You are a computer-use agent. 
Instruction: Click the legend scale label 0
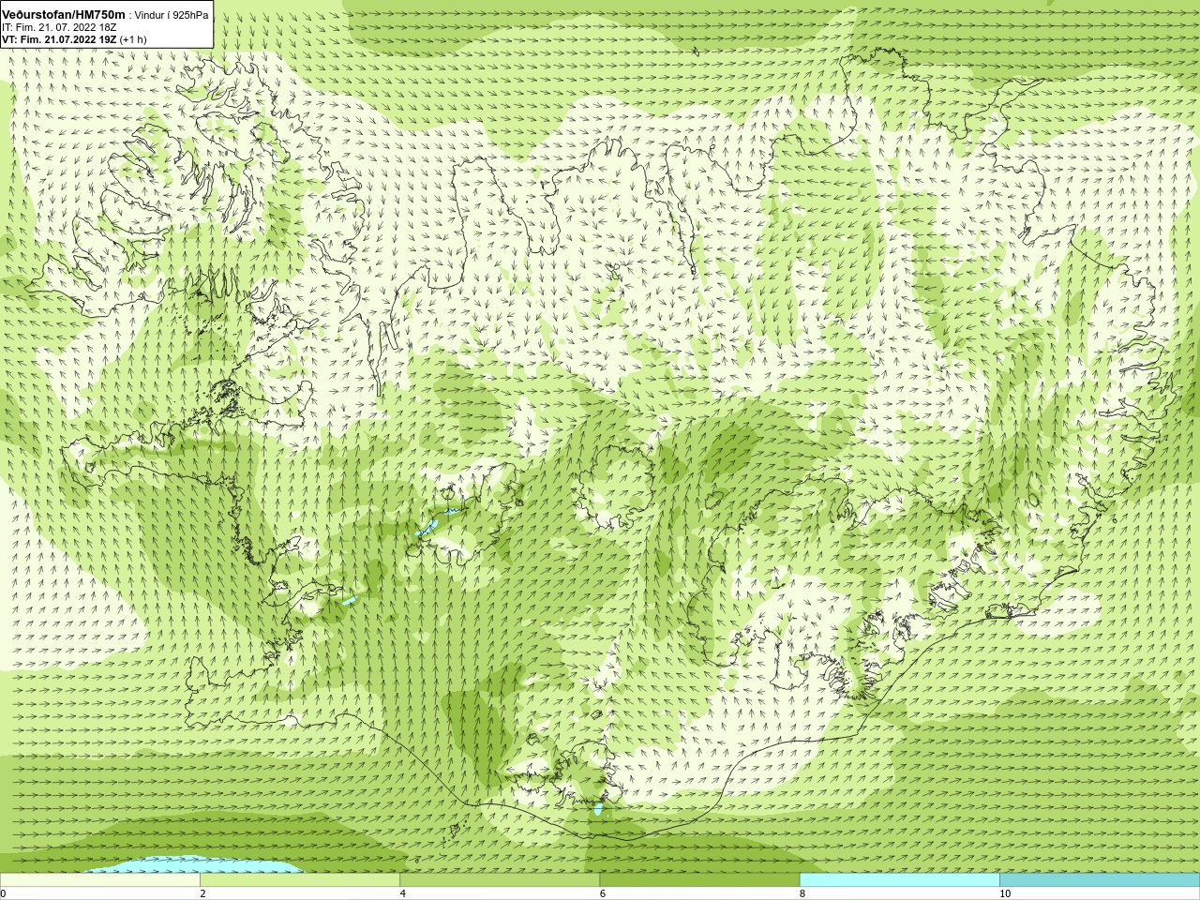coord(4,893)
